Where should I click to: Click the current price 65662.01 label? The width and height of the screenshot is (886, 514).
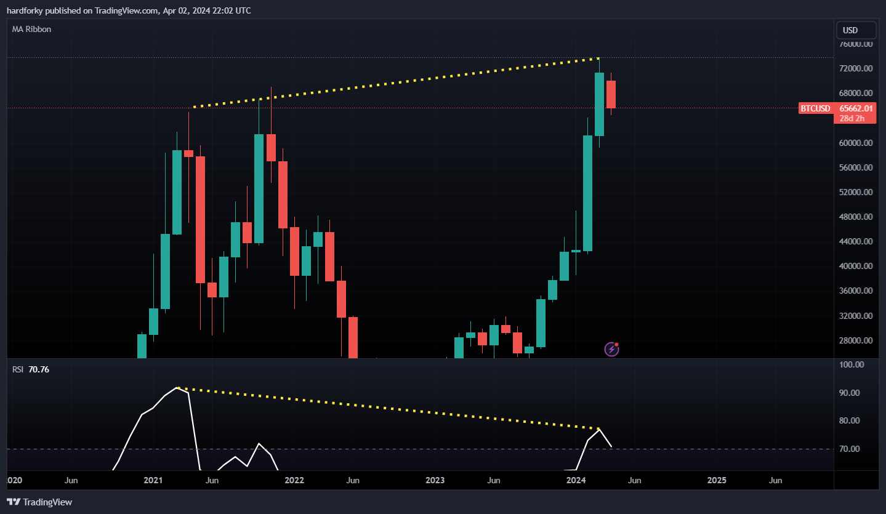pos(855,108)
